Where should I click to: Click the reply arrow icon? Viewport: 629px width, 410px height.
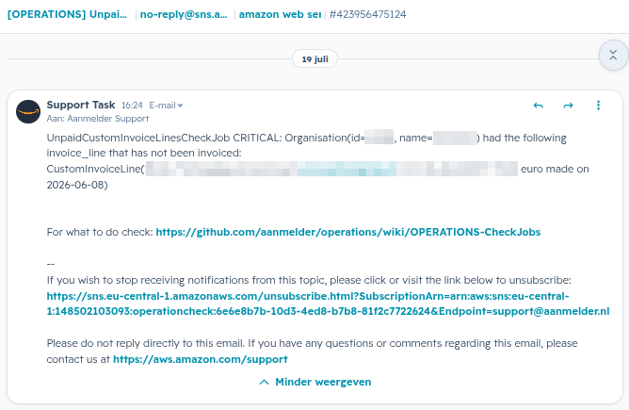point(538,106)
